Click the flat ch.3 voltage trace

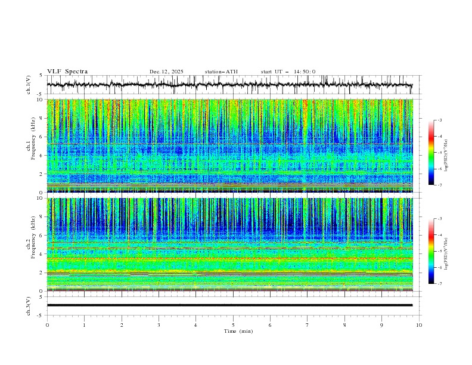pyautogui.click(x=229, y=305)
